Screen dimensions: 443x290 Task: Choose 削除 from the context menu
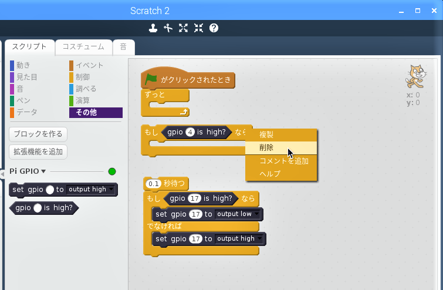281,147
